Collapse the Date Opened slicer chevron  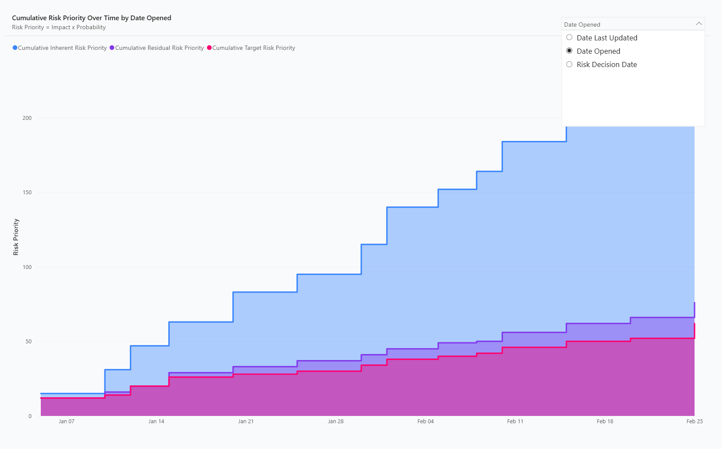(x=699, y=24)
